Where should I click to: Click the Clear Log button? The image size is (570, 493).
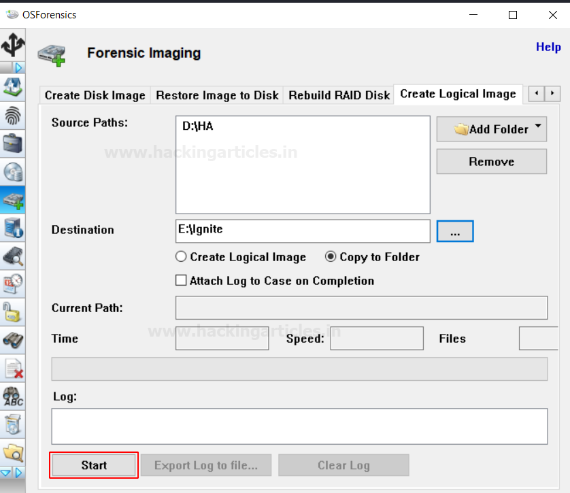343,465
